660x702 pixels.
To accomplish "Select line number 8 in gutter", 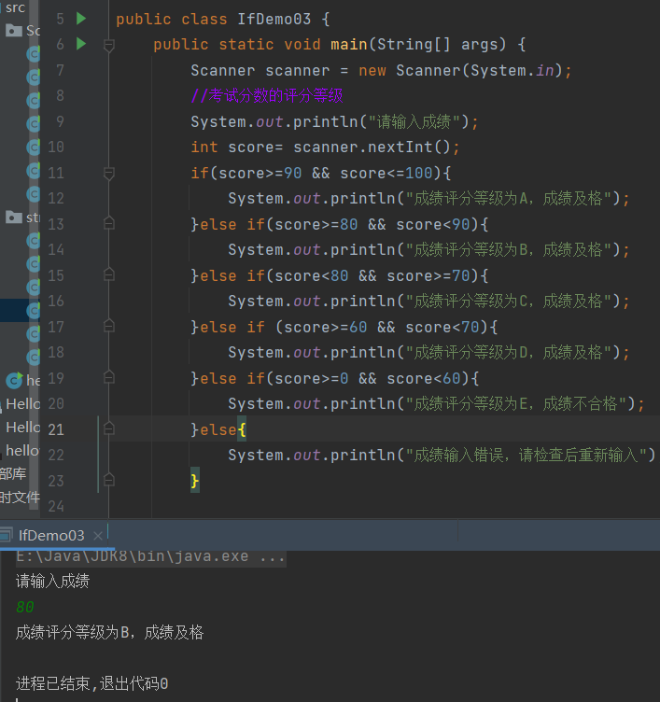I will (x=60, y=95).
